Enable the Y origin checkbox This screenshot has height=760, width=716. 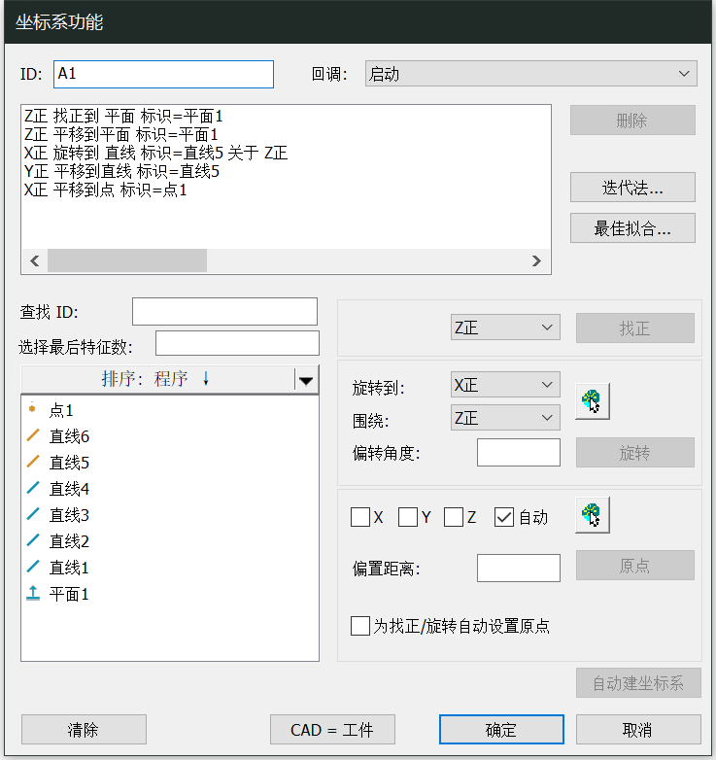[408, 518]
